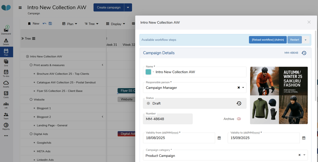Open the Costs section in sidebar
The width and height of the screenshot is (318, 162).
point(6,94)
